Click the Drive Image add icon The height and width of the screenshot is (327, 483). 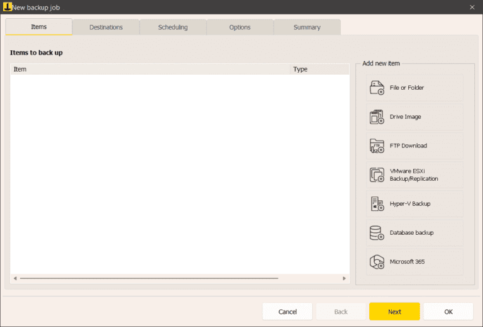tap(377, 117)
